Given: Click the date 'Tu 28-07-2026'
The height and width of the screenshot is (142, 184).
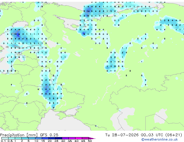Looking at the screenshot, I should point(122,135).
